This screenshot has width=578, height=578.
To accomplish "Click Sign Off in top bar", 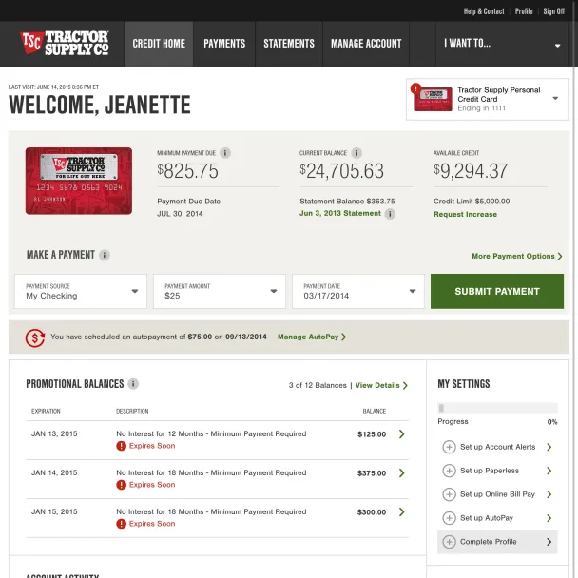I will 553,11.
